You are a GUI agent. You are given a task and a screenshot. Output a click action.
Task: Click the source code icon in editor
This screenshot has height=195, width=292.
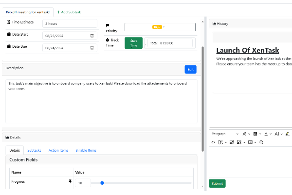click(x=213, y=142)
